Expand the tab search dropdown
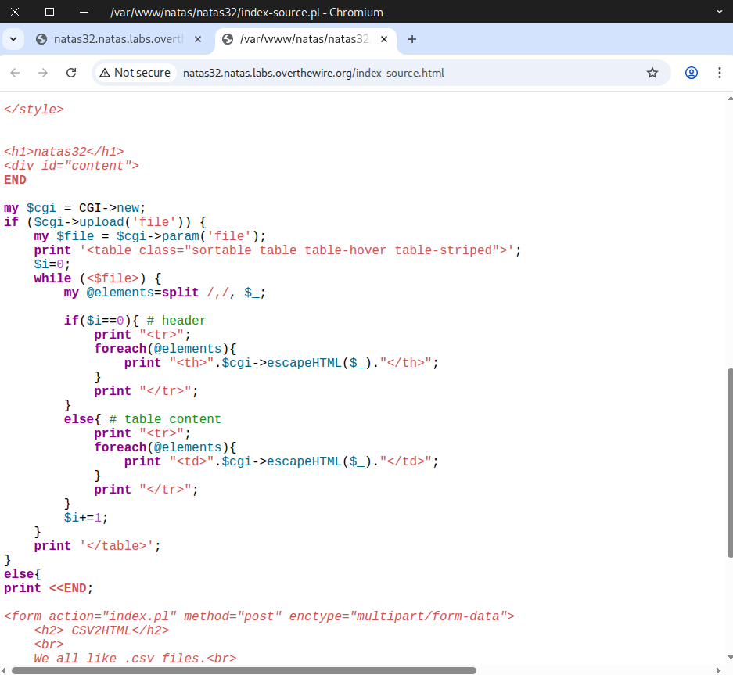 (x=13, y=39)
